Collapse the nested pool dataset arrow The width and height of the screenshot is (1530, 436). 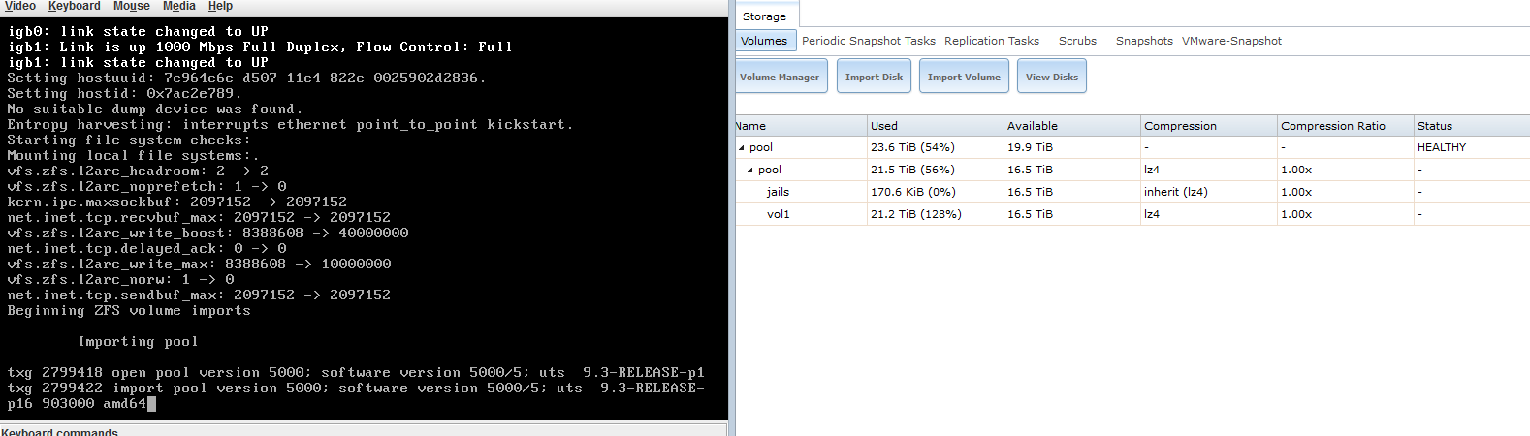750,171
